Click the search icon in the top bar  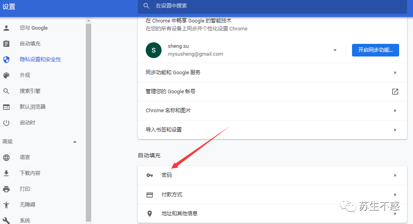[x=147, y=6]
